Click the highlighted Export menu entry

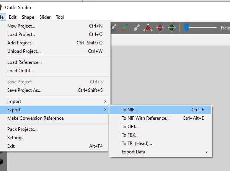click(54, 110)
